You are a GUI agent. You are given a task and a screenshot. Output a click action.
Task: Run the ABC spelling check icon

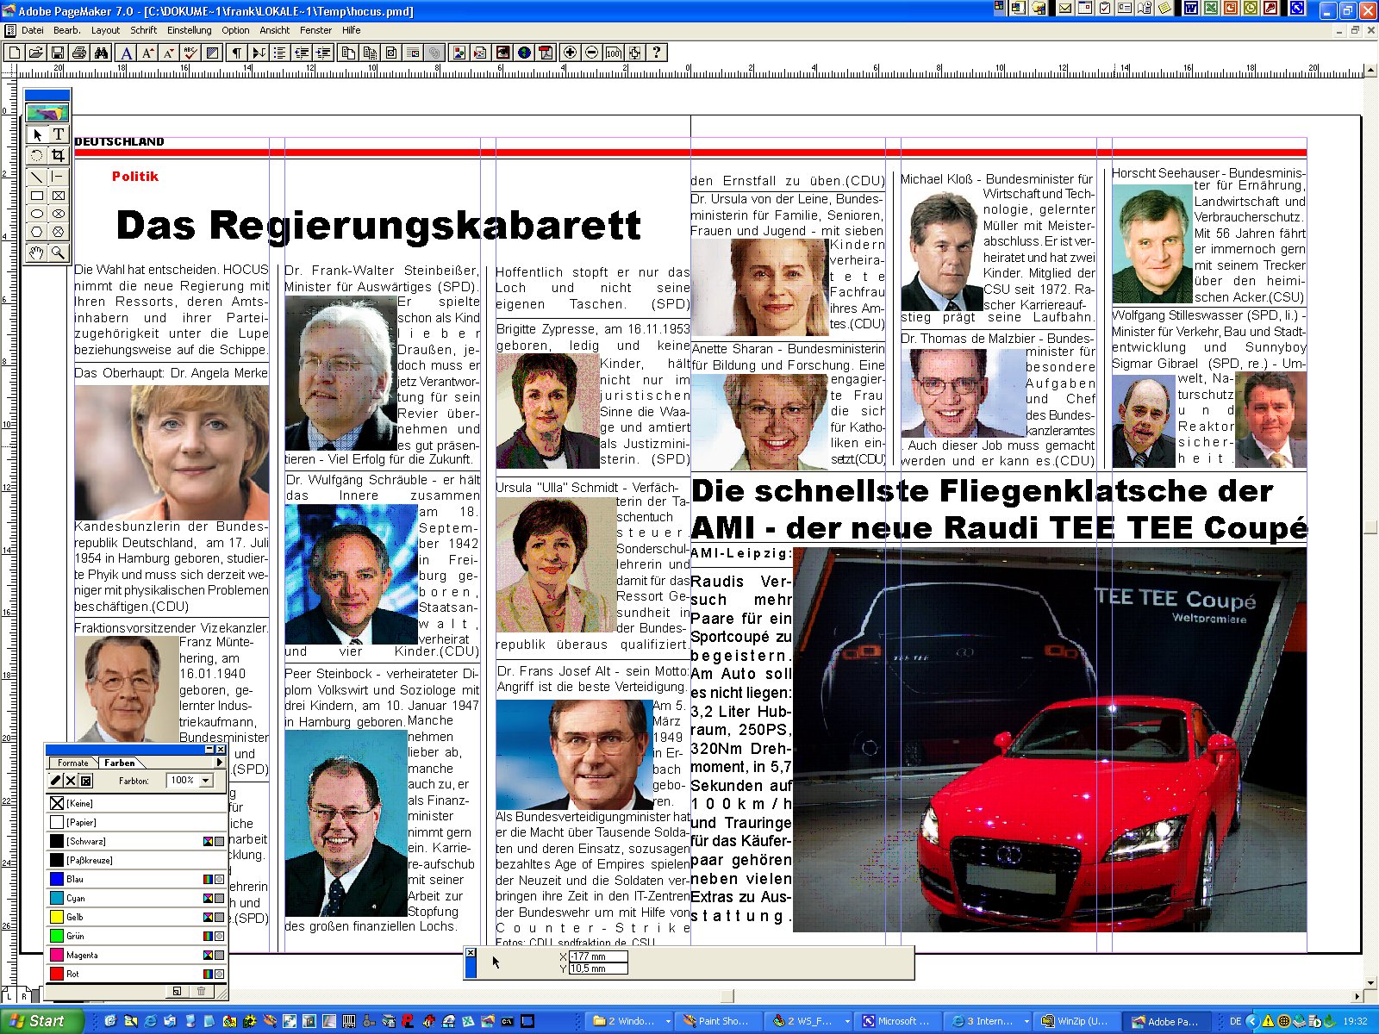point(190,53)
